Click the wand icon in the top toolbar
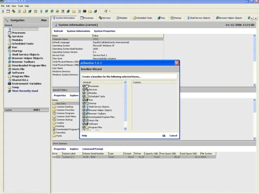 [106, 11]
